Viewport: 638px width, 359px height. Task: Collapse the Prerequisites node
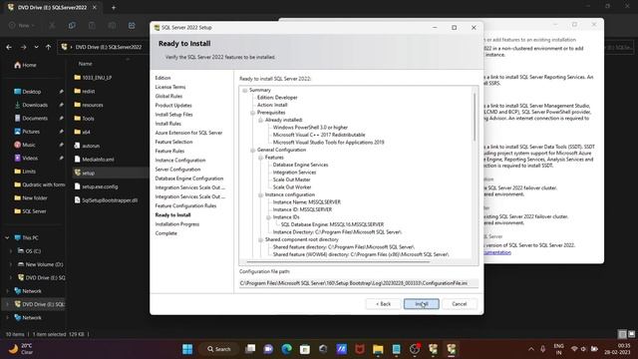(252, 113)
